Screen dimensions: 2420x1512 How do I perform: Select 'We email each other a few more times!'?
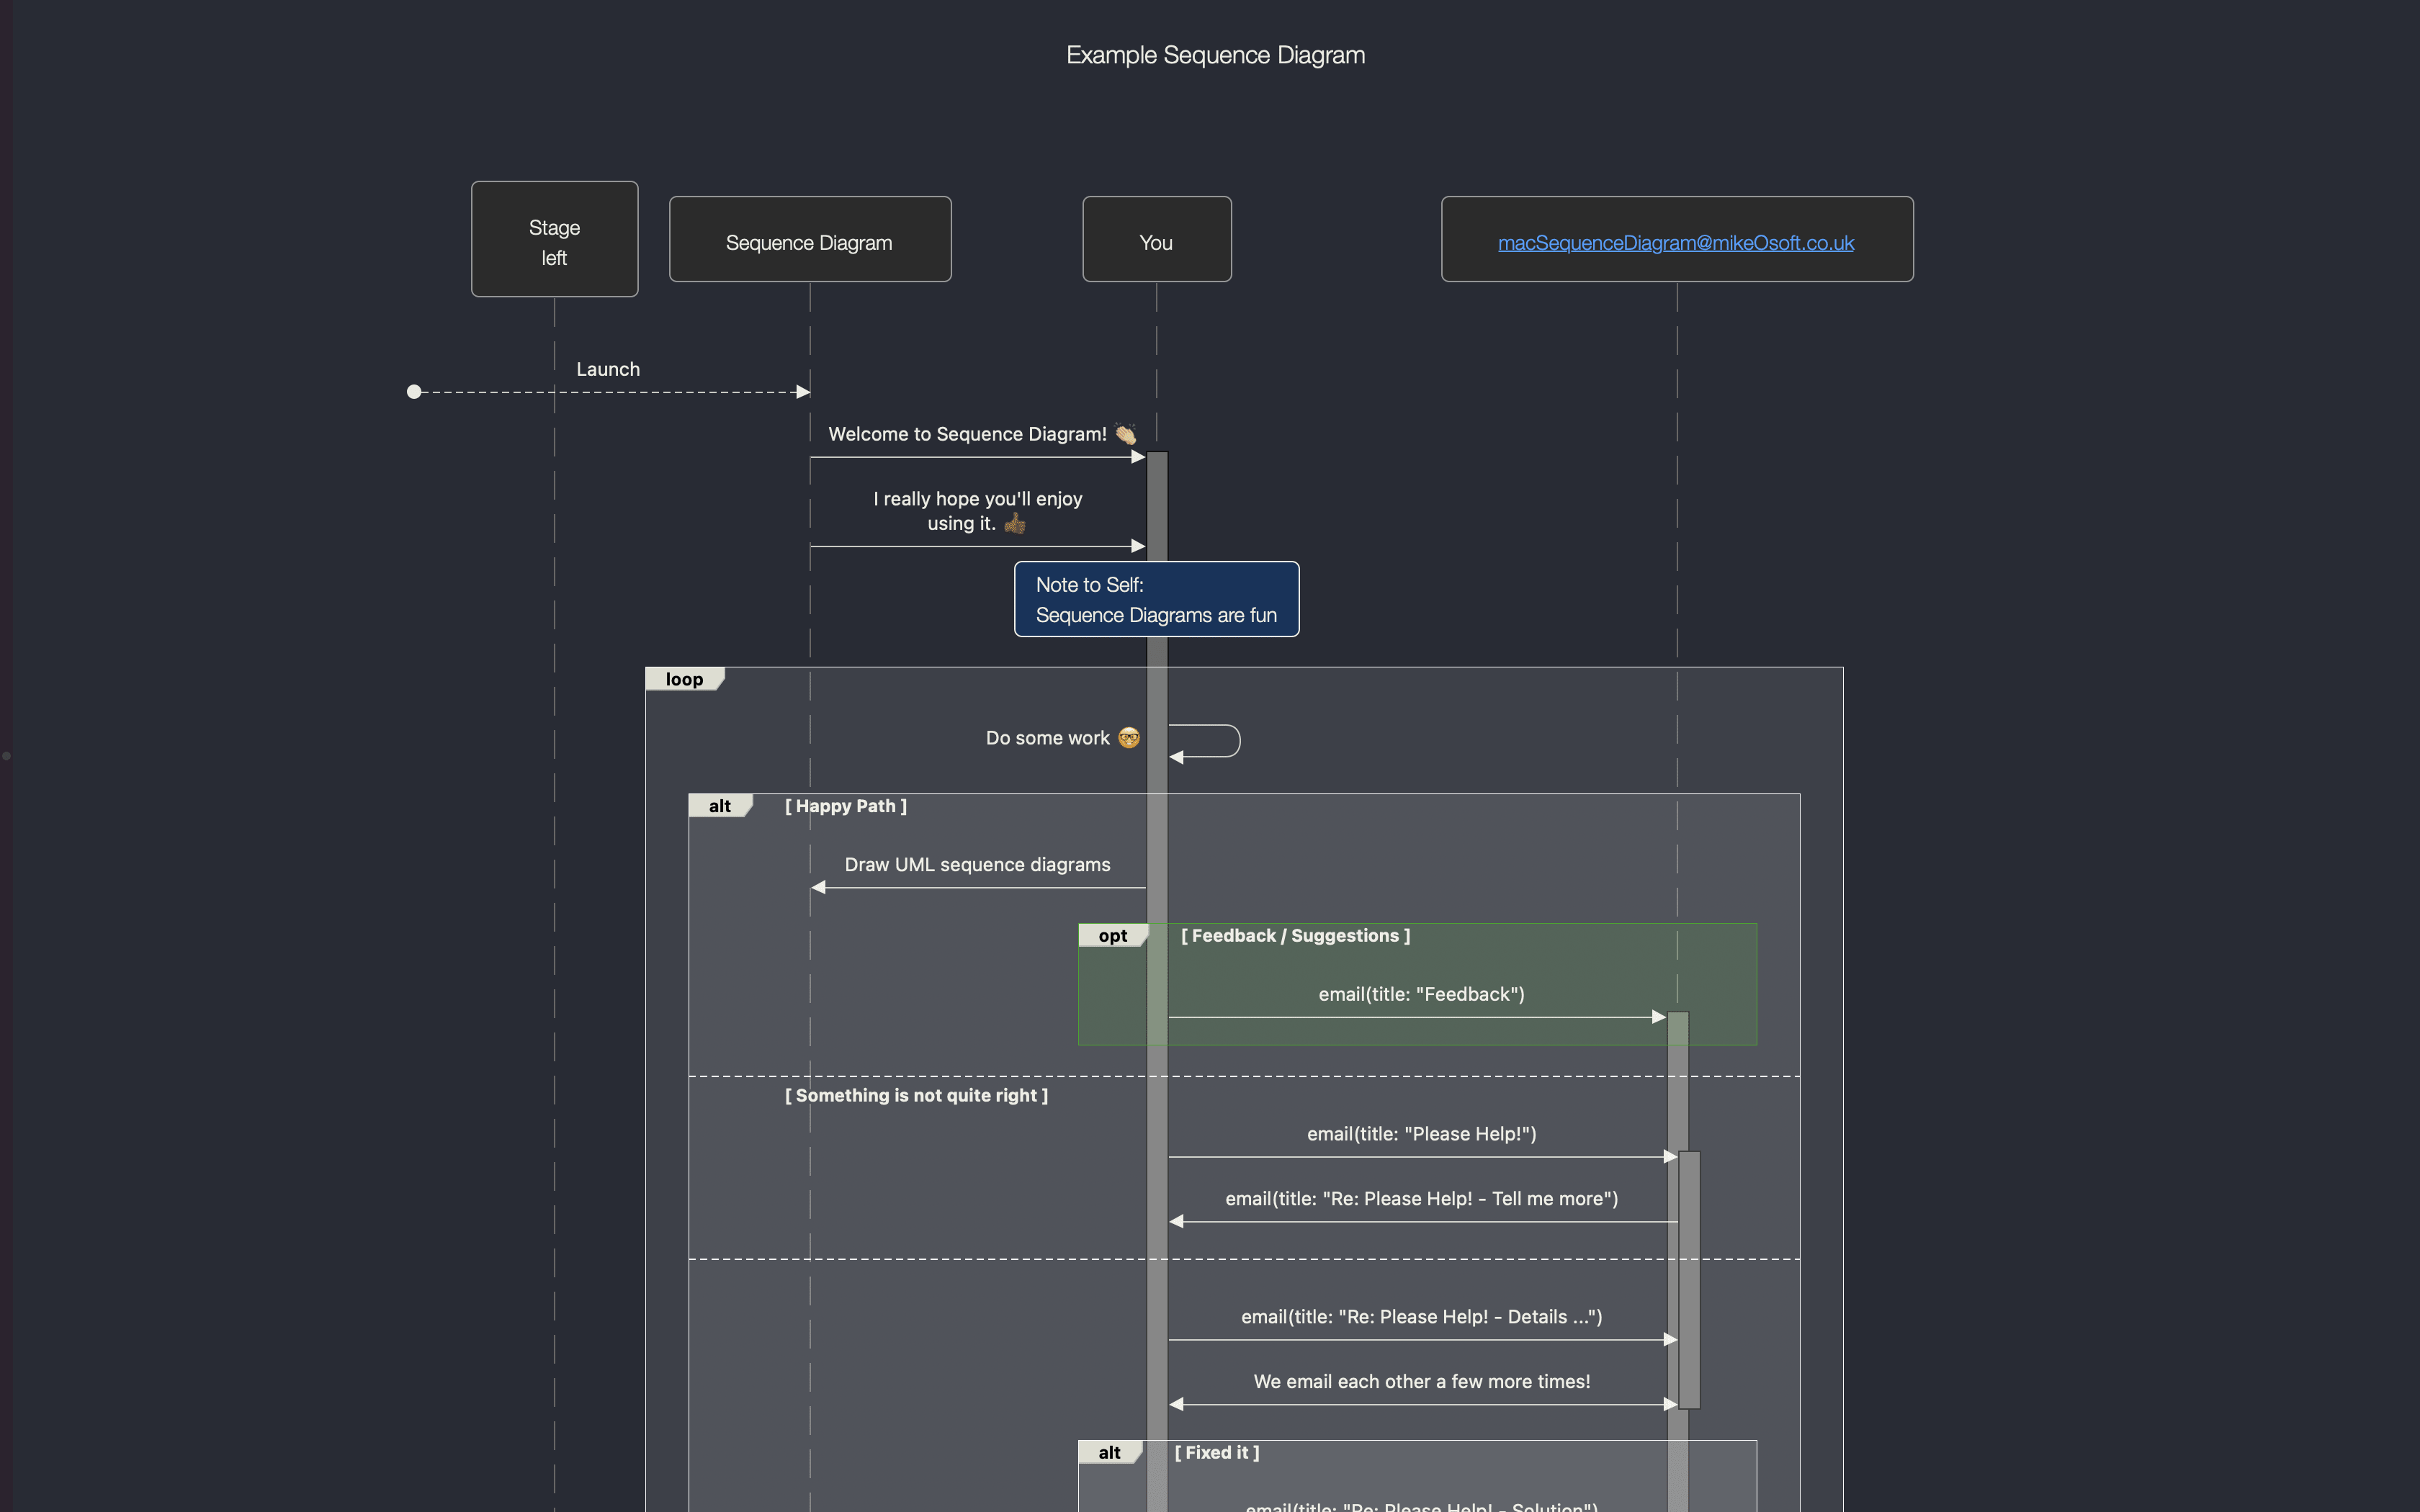[1421, 1382]
